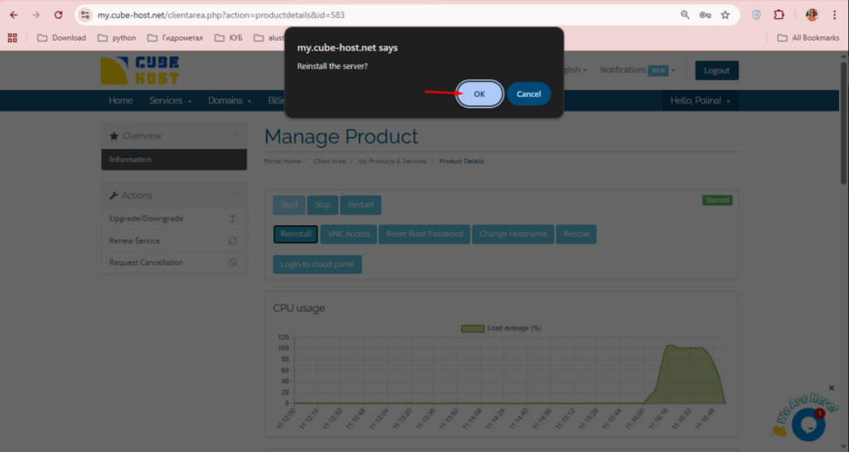
Task: Collapse the Overview sidebar panel
Action: tap(235, 136)
